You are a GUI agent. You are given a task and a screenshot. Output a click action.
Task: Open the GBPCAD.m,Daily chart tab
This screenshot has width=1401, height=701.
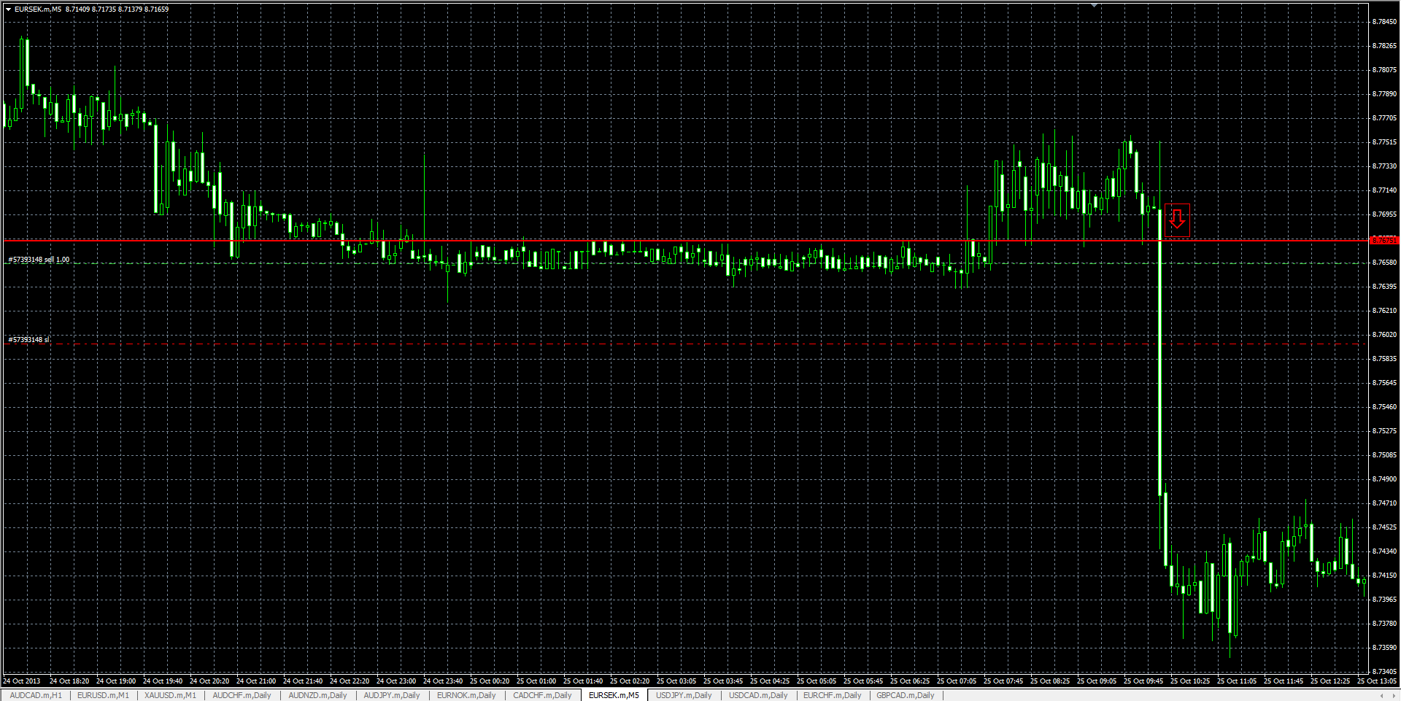906,695
